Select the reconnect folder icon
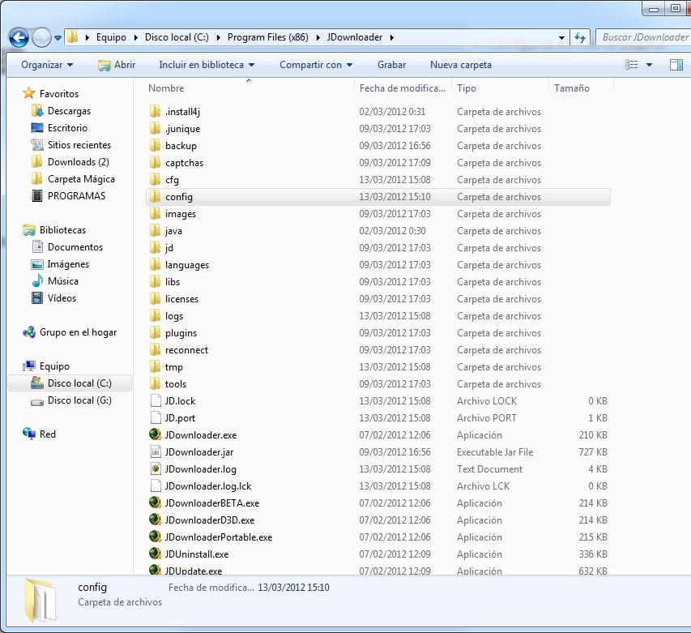Viewport: 691px width, 633px height. tap(155, 349)
